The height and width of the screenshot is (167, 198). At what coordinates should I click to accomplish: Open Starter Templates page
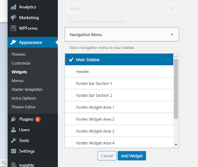pos(27,90)
